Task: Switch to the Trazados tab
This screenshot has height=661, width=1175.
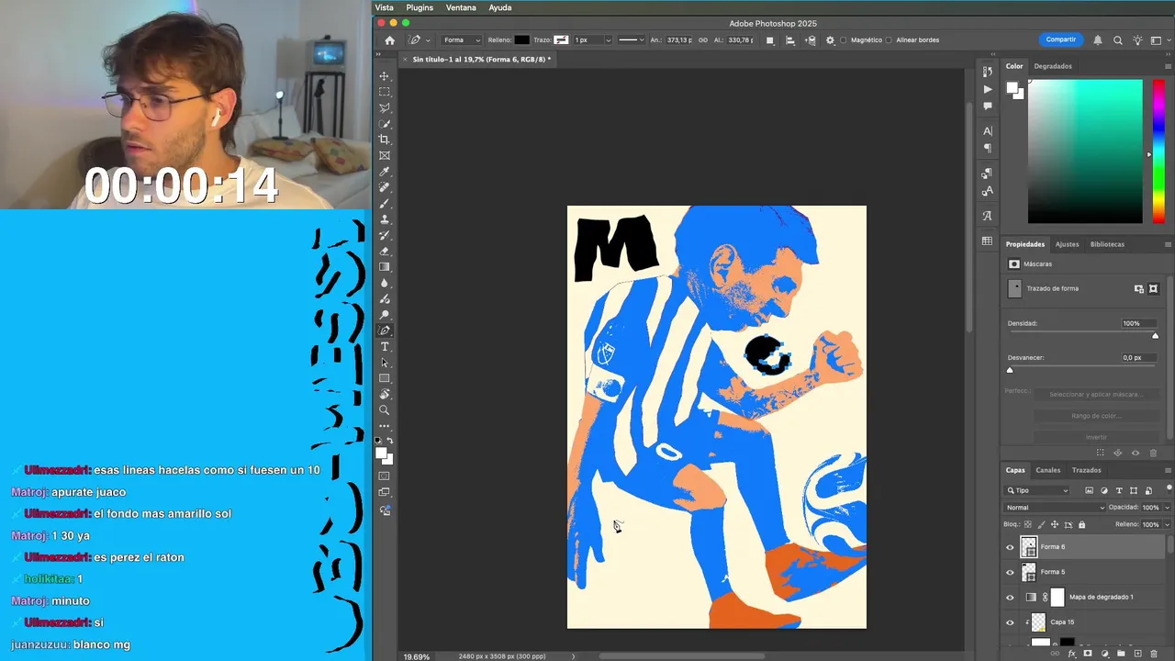Action: 1087,470
